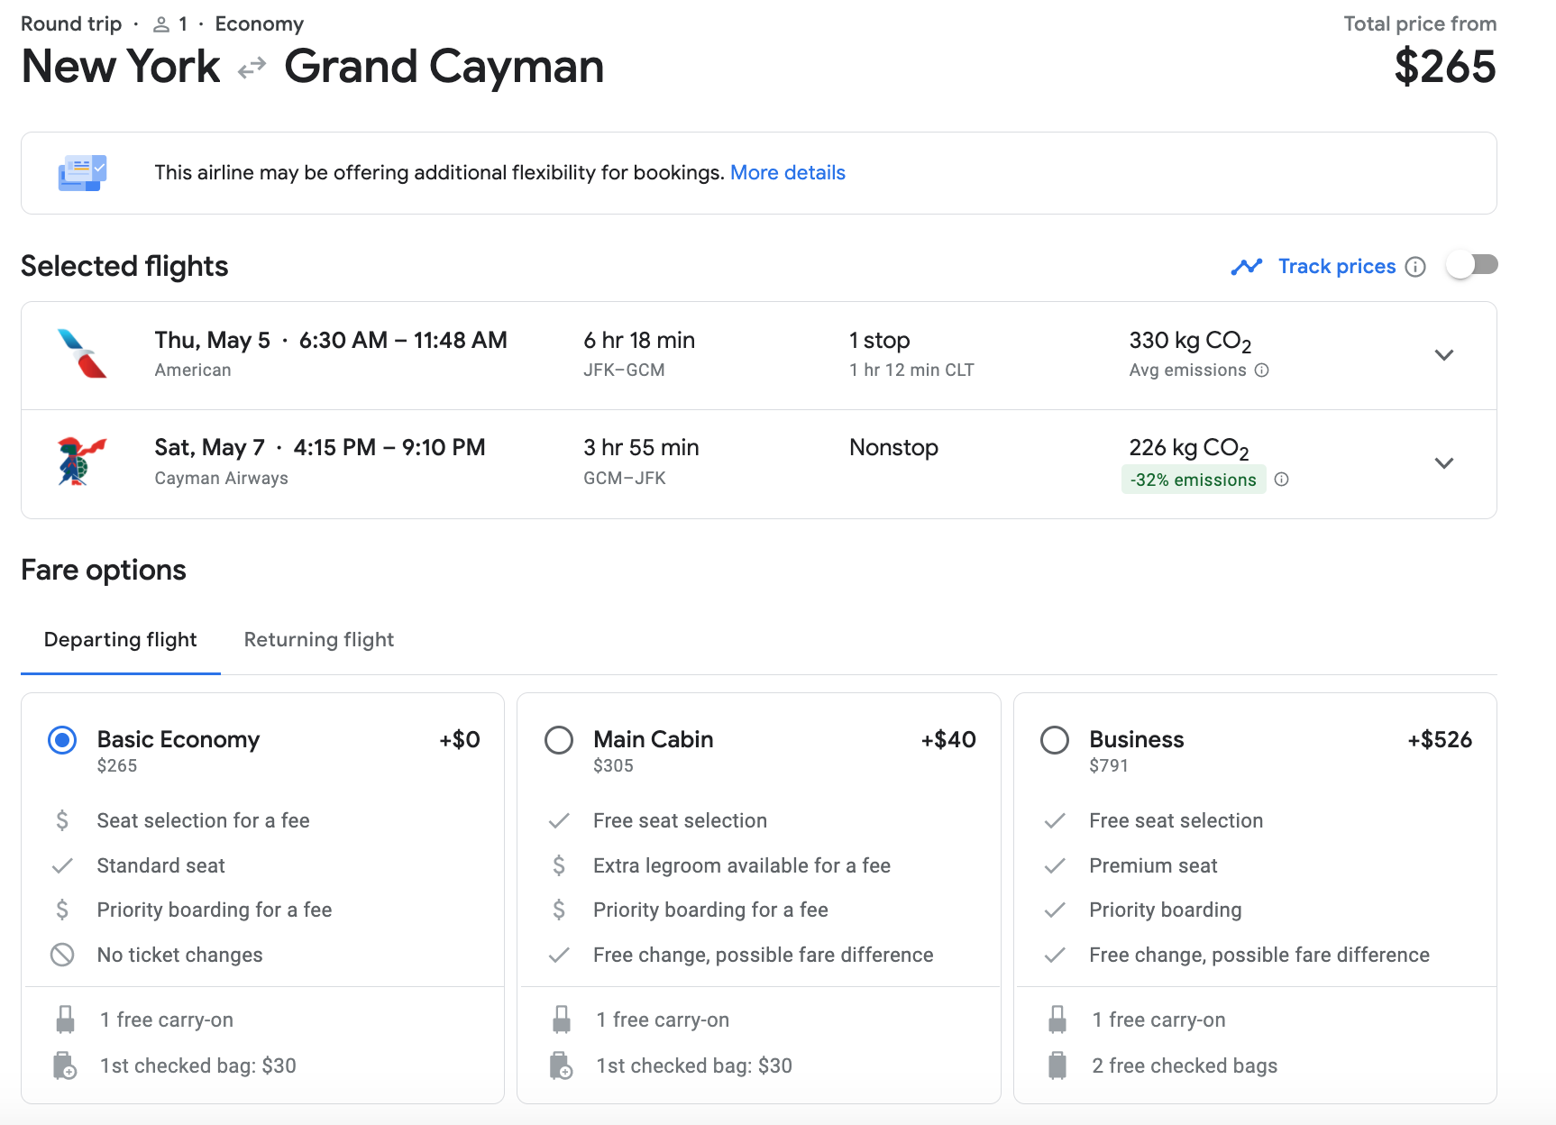This screenshot has width=1556, height=1125.
Task: Click the Cayman Airways logo icon
Action: point(81,461)
